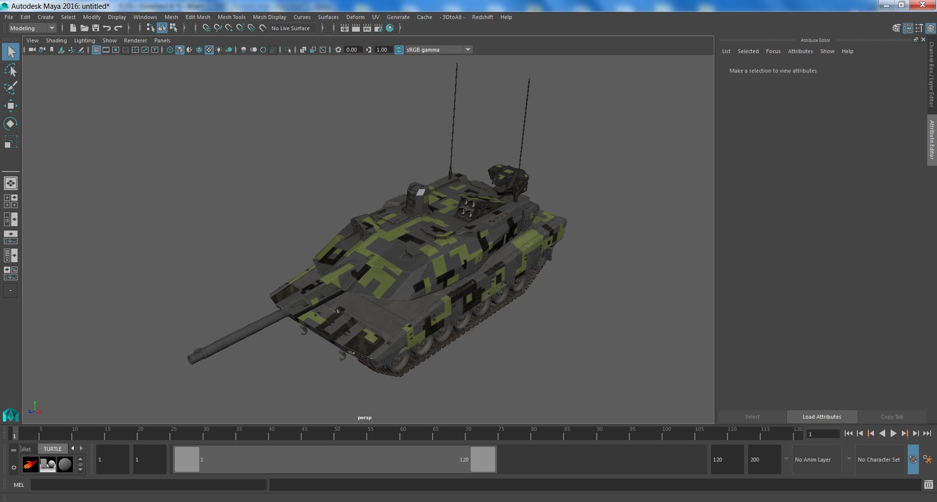This screenshot has height=502, width=937.
Task: Toggle Snap to points
Action: (229, 28)
